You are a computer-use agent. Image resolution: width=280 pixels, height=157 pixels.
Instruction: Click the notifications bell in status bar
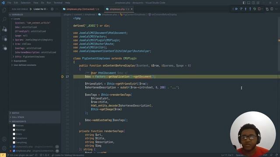tap(276, 155)
